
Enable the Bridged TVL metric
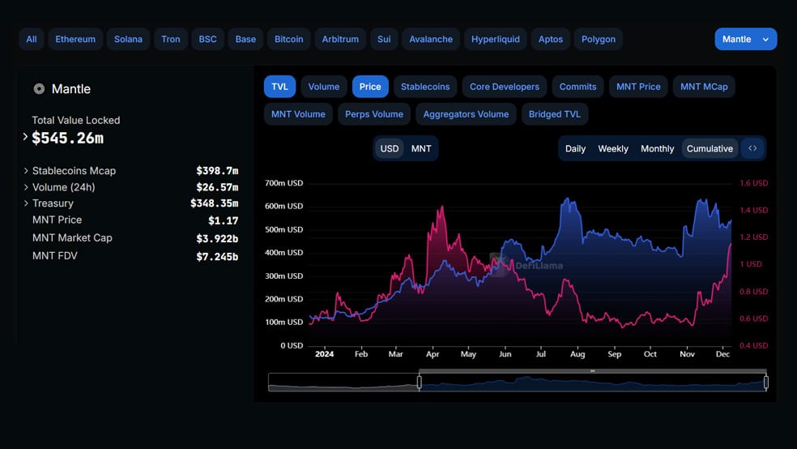pyautogui.click(x=555, y=114)
